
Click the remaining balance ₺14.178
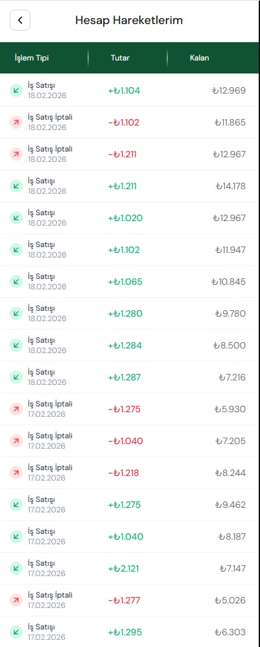(231, 186)
